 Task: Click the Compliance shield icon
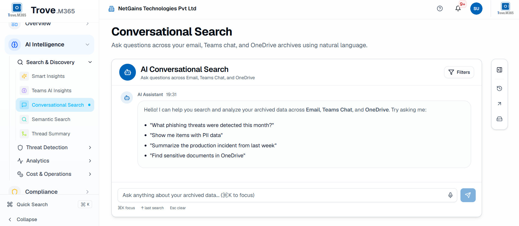click(15, 191)
